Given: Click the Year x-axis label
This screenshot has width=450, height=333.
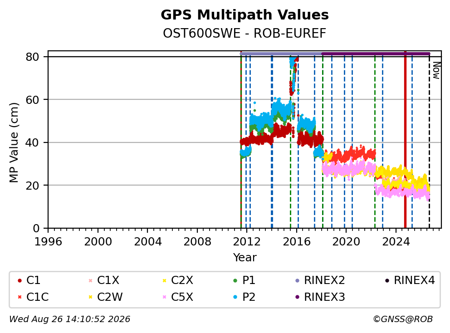Looking at the screenshot, I should (x=245, y=258).
